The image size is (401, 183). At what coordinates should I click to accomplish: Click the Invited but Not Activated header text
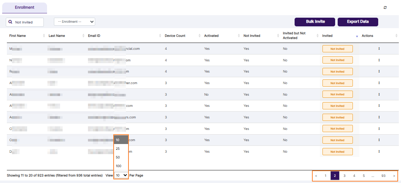point(294,35)
